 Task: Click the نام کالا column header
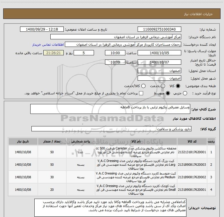pos(136,142)
